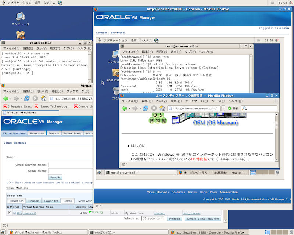Screen dimensions: 294x235
Task: Switch to root@oravmoel5 in guest taskbar
Action: pos(140,173)
